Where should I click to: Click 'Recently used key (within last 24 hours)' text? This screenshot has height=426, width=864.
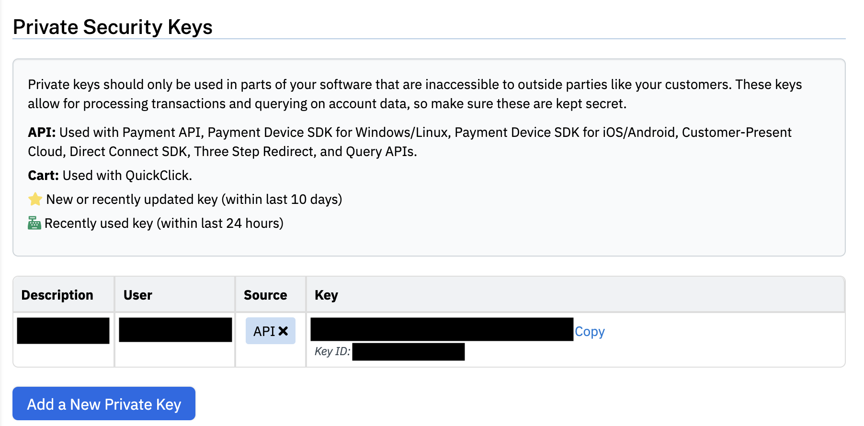click(x=164, y=223)
